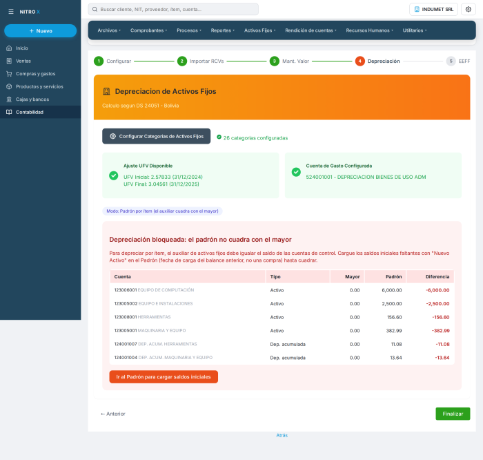Click the Atrás link

[x=282, y=435]
